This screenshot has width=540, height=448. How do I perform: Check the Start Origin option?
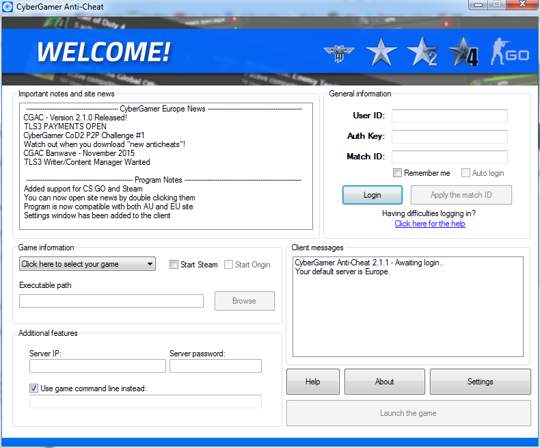click(228, 264)
